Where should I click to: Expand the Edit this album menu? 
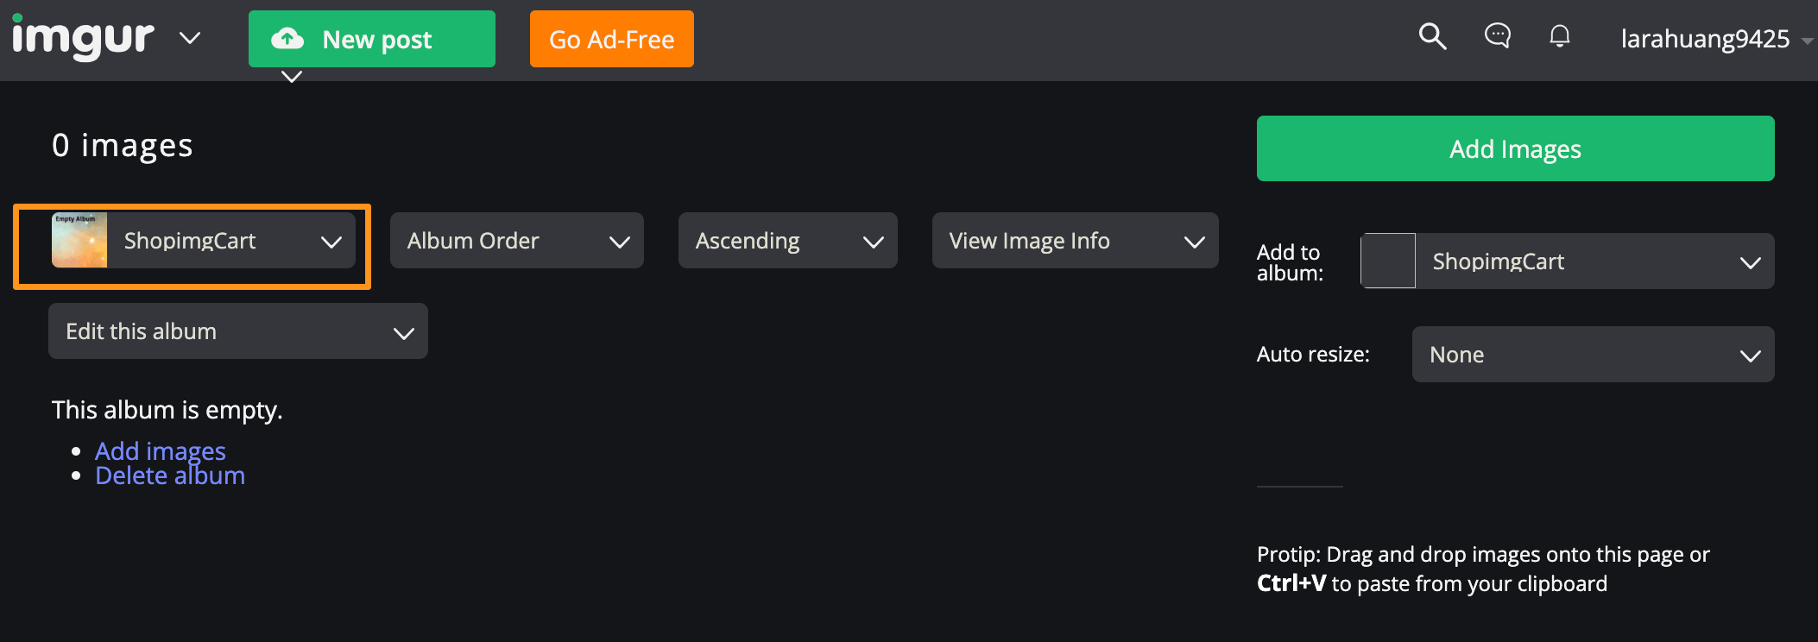click(237, 331)
